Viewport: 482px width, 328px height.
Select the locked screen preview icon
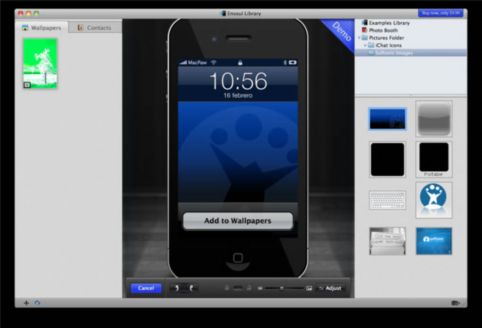[x=226, y=288]
